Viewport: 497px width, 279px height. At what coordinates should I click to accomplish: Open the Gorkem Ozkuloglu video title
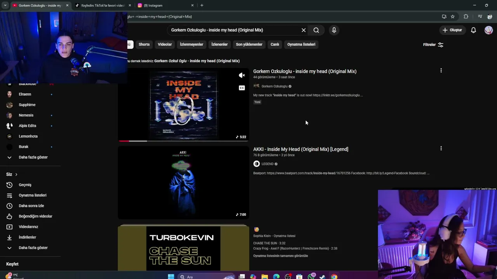pyautogui.click(x=305, y=71)
